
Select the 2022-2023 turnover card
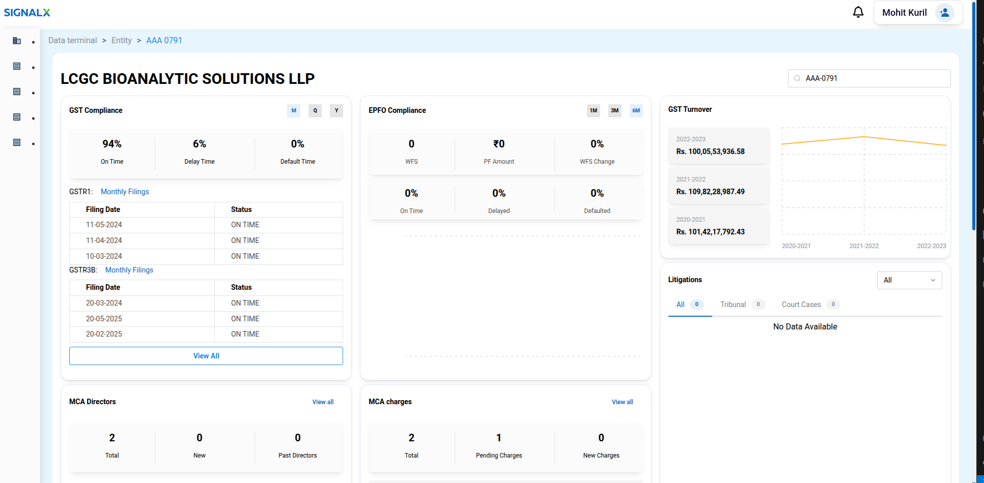[719, 146]
